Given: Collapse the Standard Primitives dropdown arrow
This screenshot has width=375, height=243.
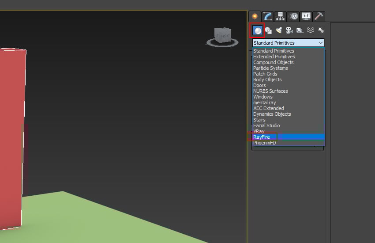Looking at the screenshot, I should 320,43.
